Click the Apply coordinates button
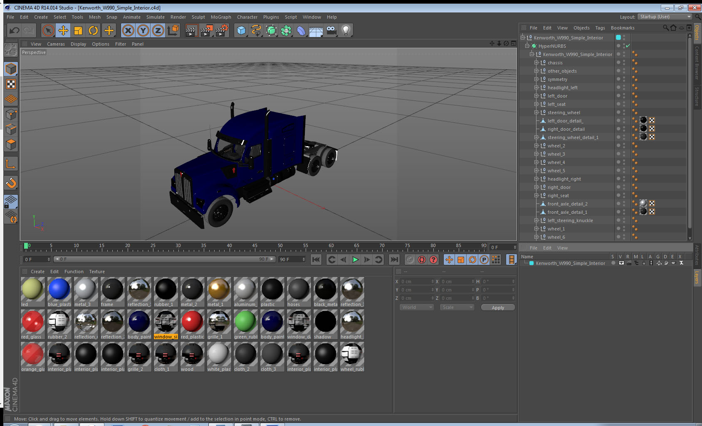This screenshot has height=426, width=702. click(498, 307)
